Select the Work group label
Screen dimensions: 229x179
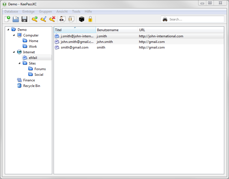click(x=33, y=46)
